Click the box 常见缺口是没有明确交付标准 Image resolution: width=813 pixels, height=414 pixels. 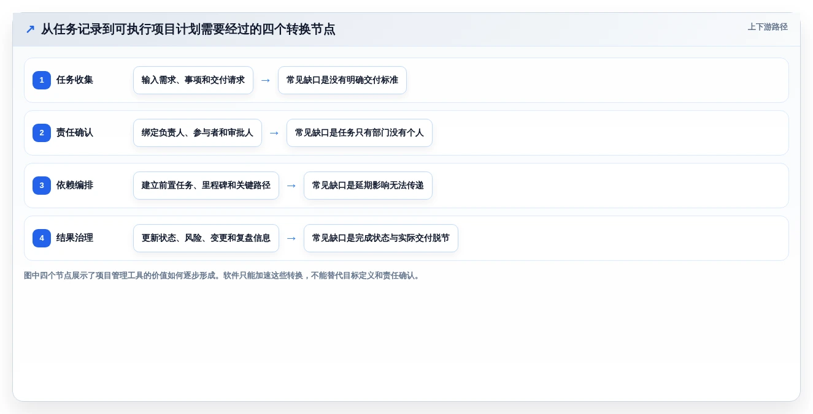342,80
